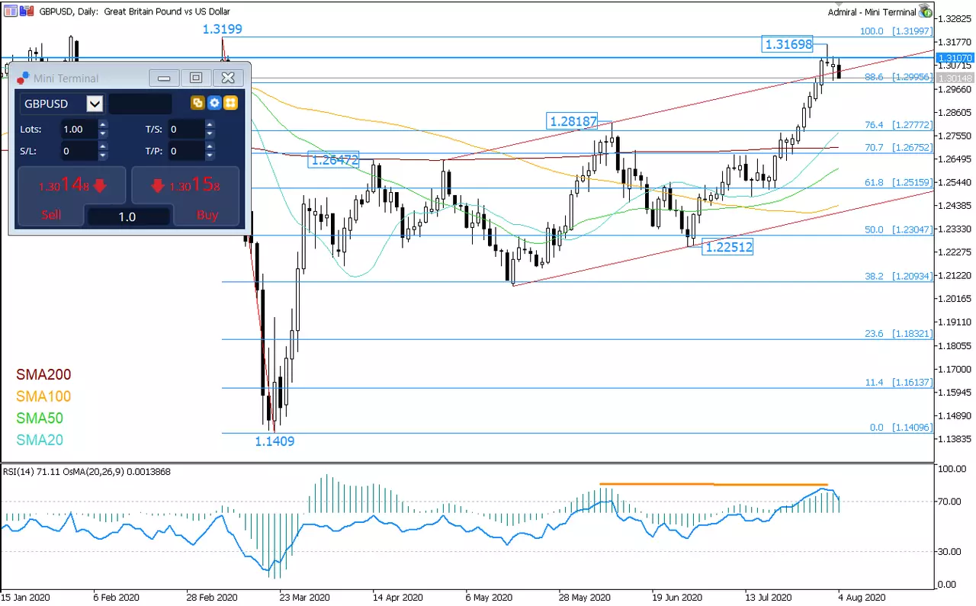
Task: Click the Fibonacci 0.0 [1.14096] level label
Action: tap(901, 428)
